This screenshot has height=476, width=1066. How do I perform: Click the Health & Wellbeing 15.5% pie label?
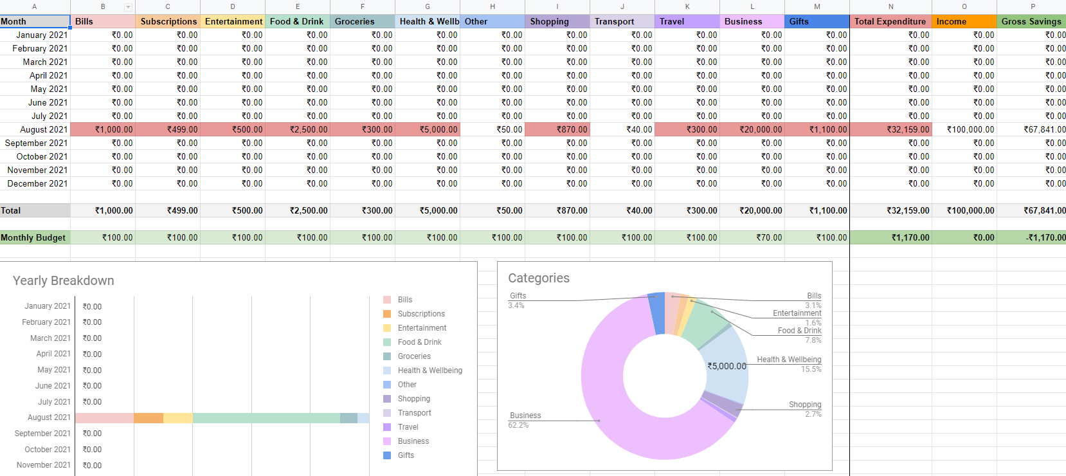pos(789,364)
